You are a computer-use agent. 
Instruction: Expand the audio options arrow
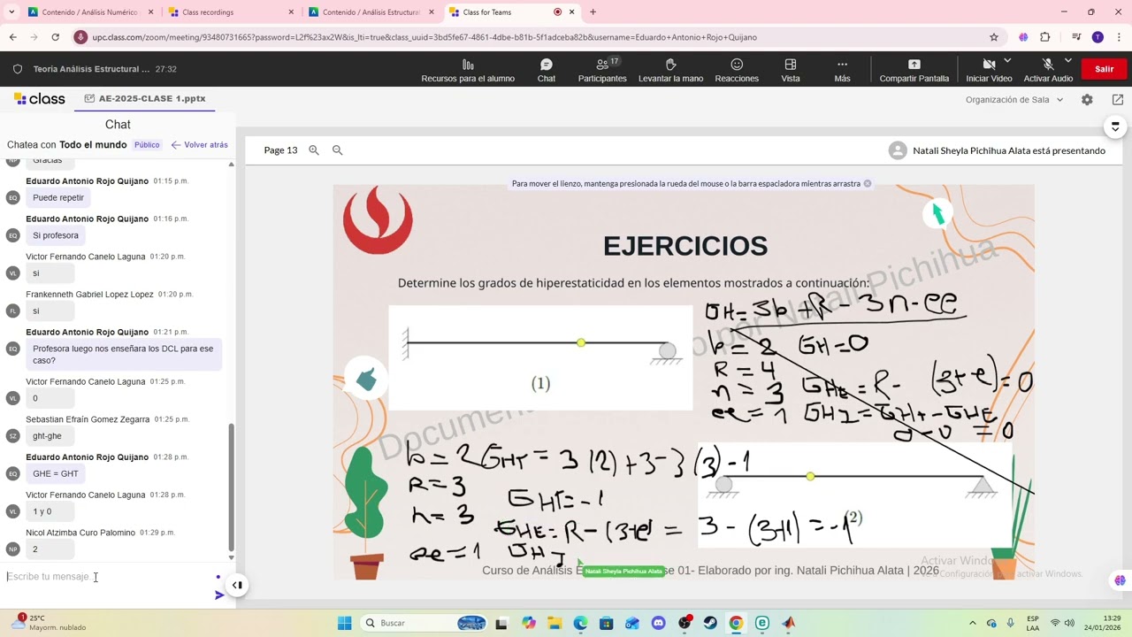pos(1067,61)
